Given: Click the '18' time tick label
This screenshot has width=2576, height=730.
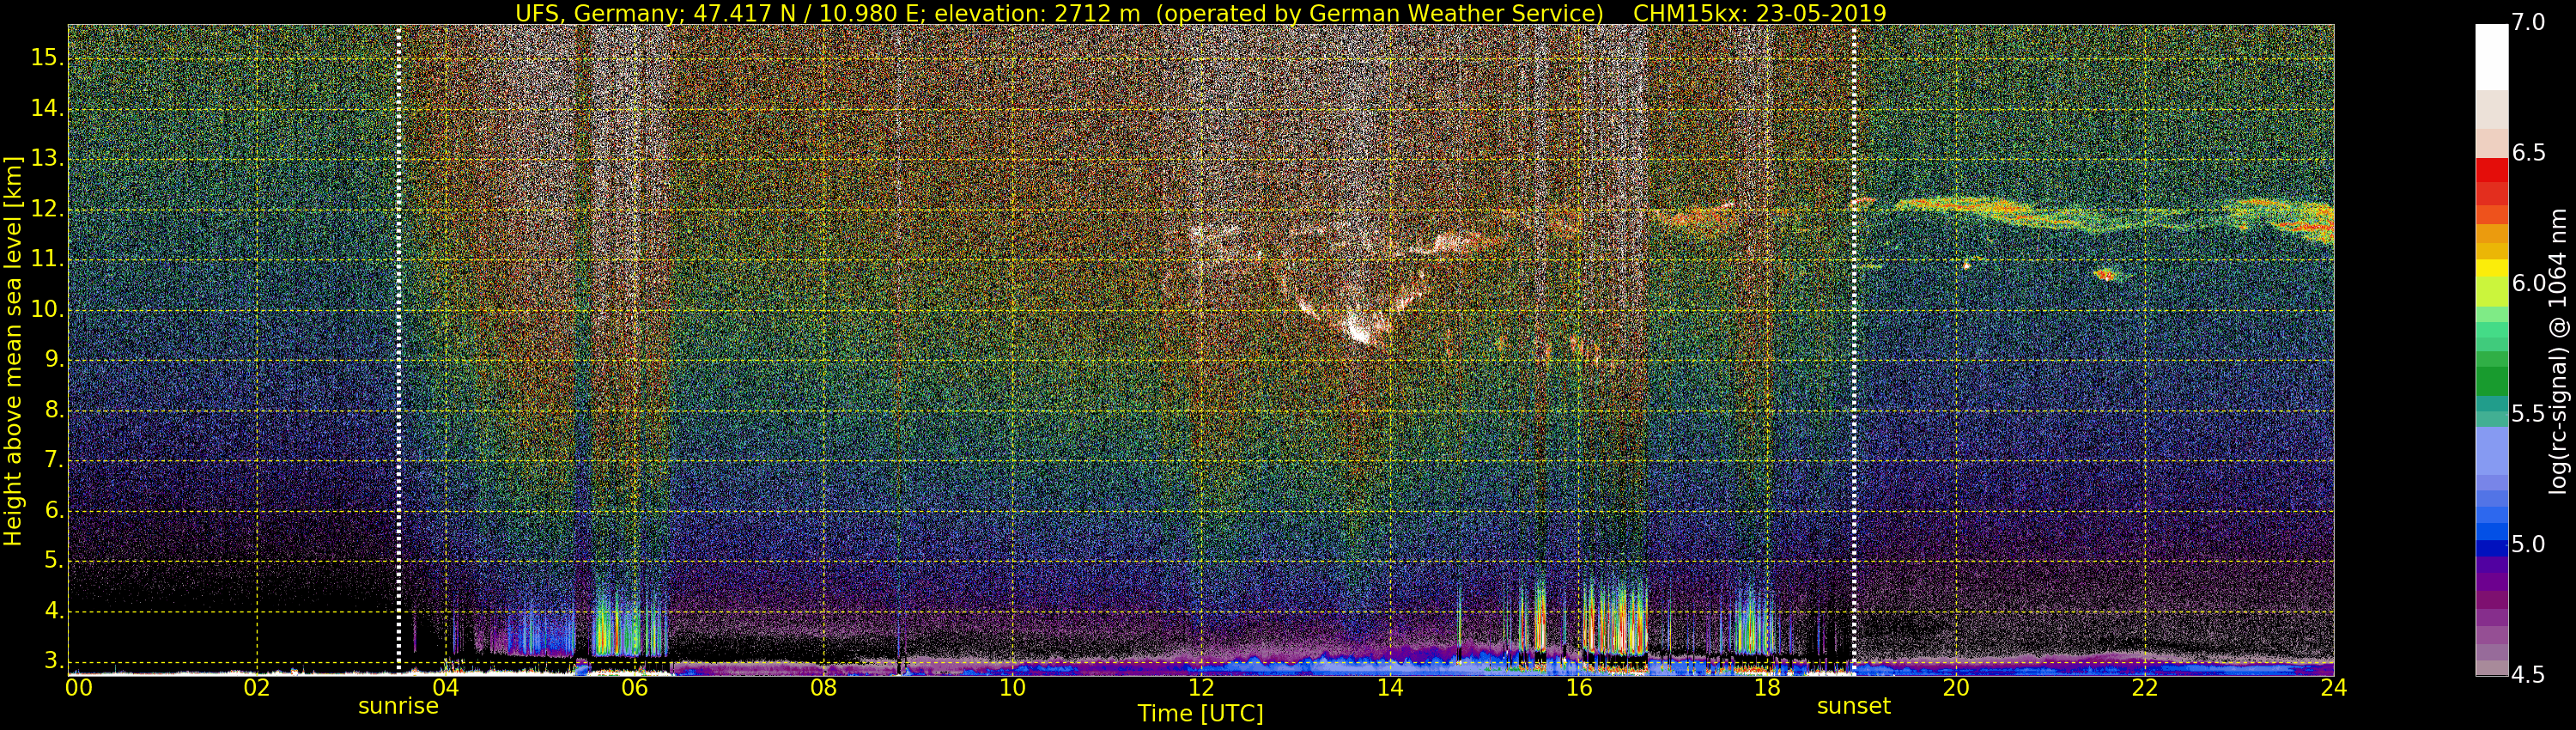Looking at the screenshot, I should 1767,688.
